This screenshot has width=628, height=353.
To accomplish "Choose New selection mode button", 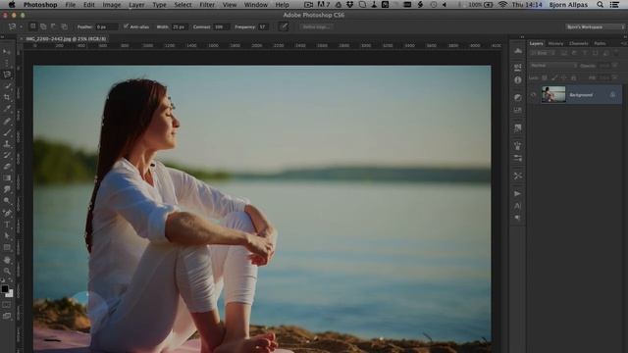I will (x=33, y=26).
